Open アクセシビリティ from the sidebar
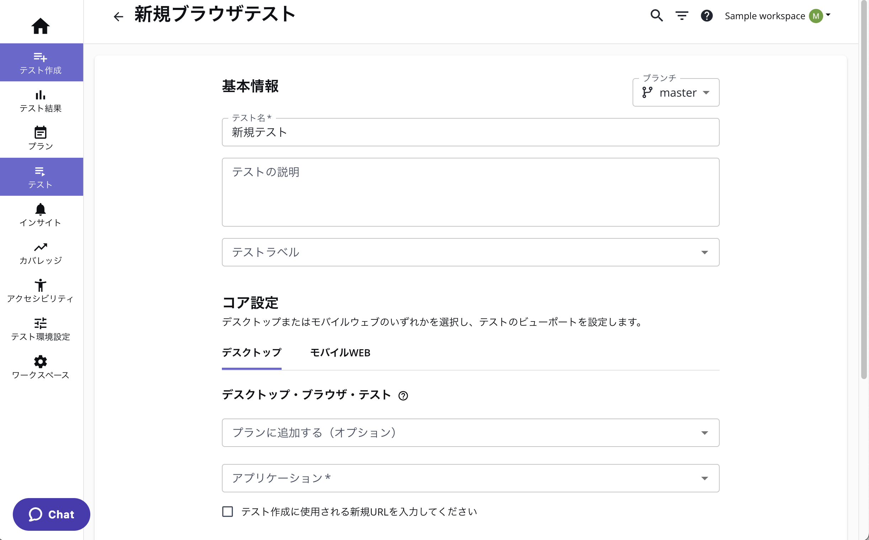This screenshot has width=869, height=540. point(41,290)
